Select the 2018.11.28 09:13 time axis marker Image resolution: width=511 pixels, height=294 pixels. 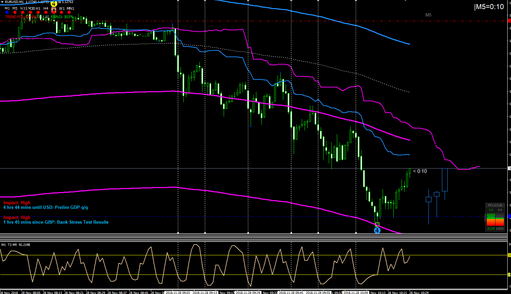tap(205, 293)
